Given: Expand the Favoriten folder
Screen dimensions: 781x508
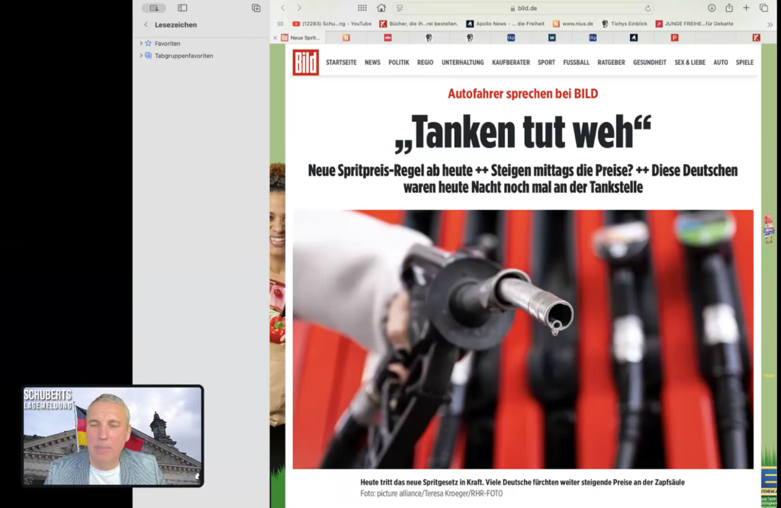Looking at the screenshot, I should [141, 43].
